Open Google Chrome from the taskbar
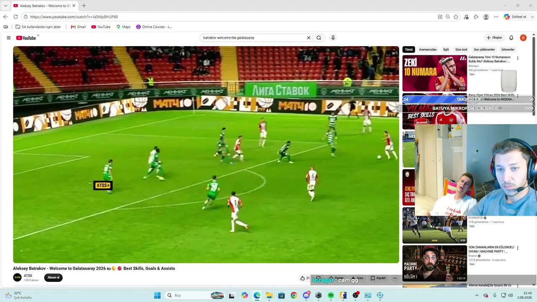537x302 pixels. [294, 295]
